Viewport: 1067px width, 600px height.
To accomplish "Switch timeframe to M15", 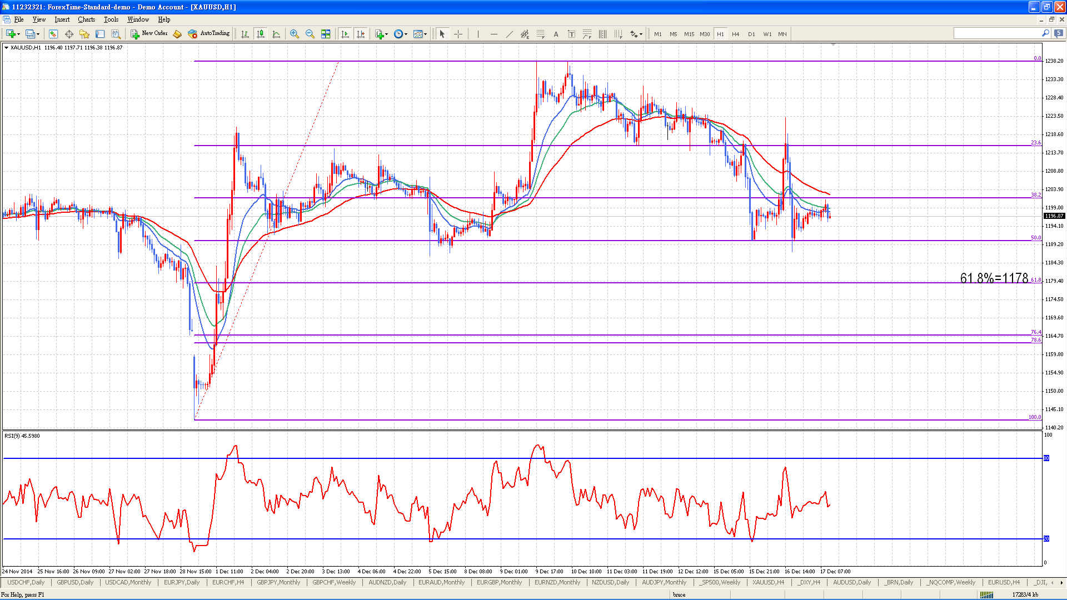I will coord(689,34).
